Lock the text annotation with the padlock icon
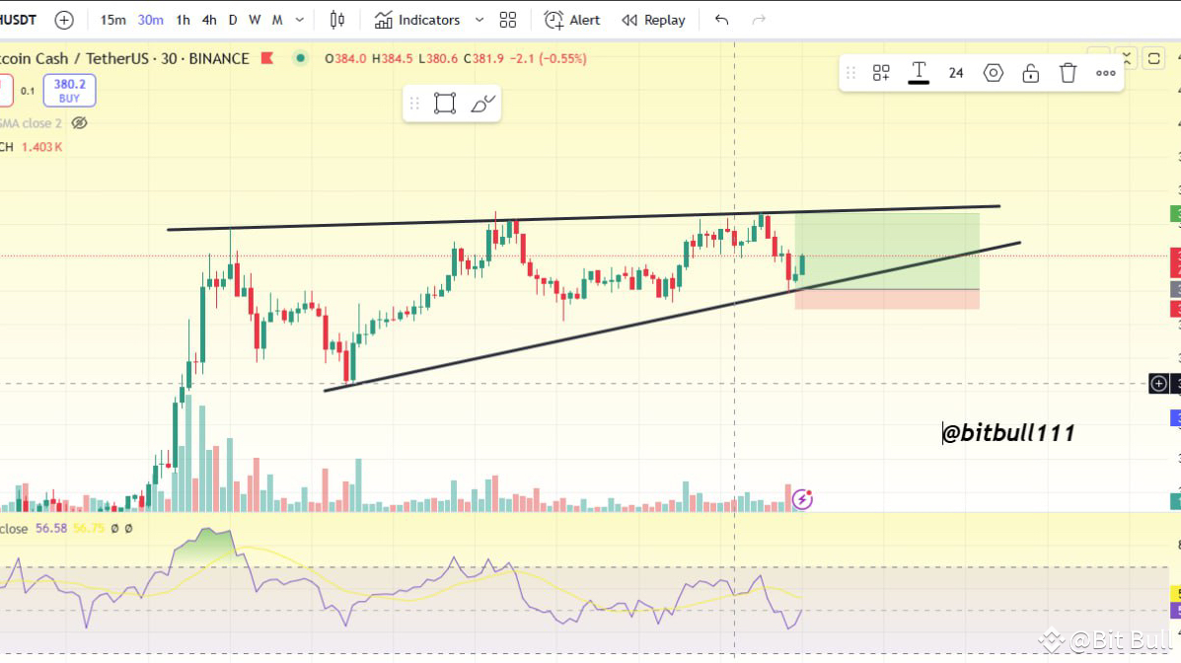Screen dimensions: 1181x663 click(x=1030, y=72)
